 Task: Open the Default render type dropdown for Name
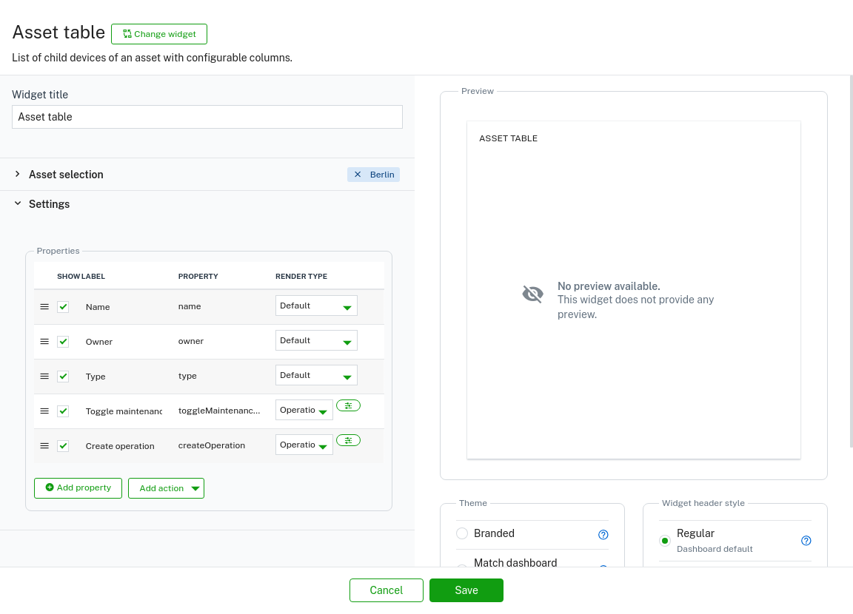pos(316,306)
